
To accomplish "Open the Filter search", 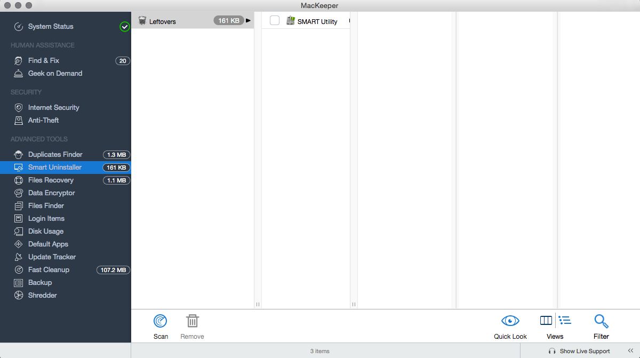I will click(x=601, y=327).
